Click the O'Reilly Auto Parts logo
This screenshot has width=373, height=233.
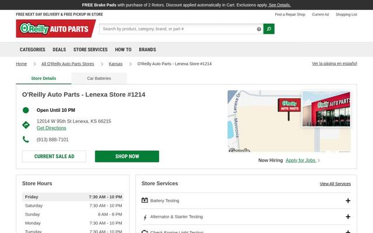coord(56,29)
